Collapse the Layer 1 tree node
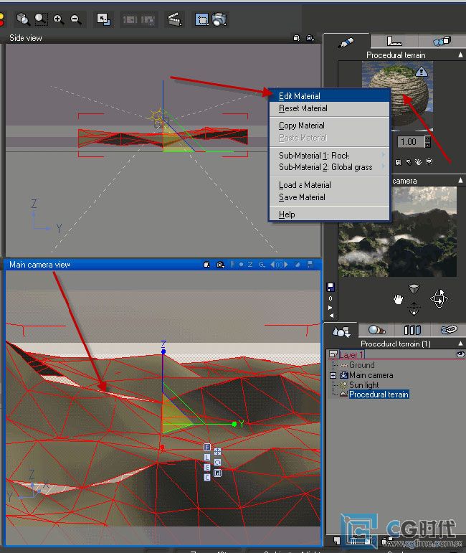The image size is (466, 553). pos(333,354)
